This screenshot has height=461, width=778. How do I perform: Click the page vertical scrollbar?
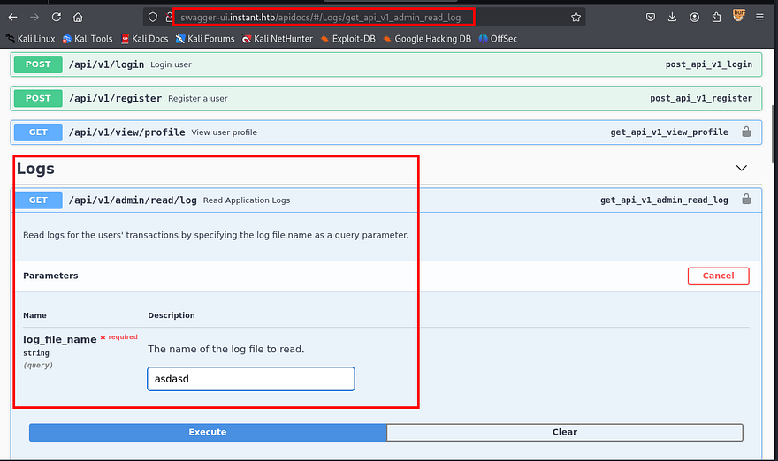click(x=773, y=134)
